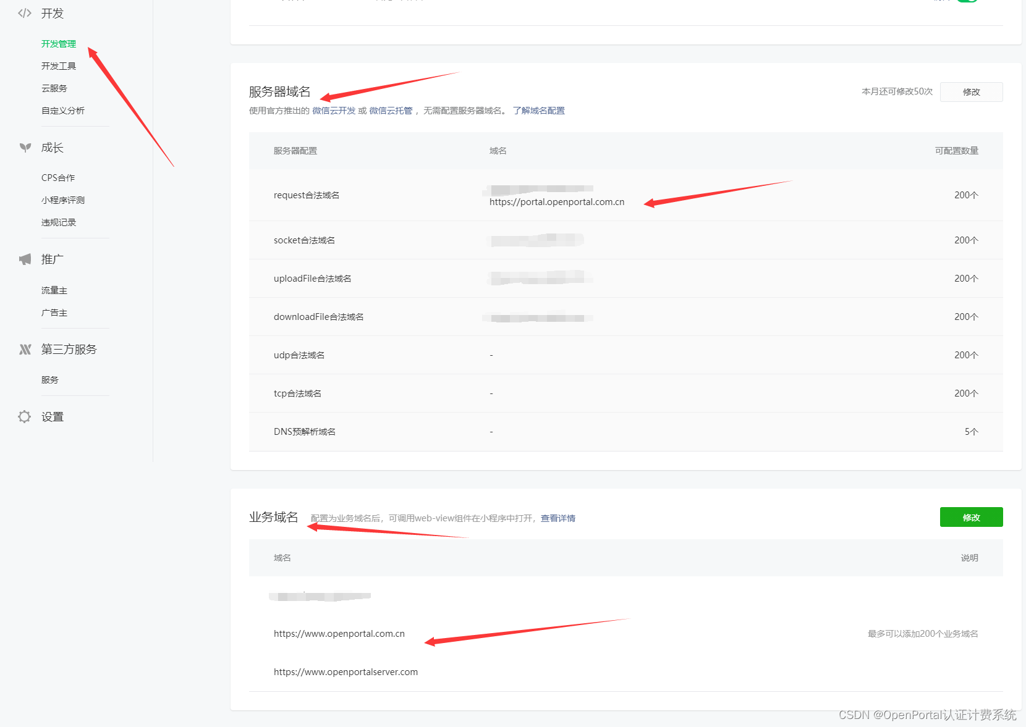Screen dimensions: 1026x727
Task: Open the 微信云托管 link
Action: coord(391,111)
